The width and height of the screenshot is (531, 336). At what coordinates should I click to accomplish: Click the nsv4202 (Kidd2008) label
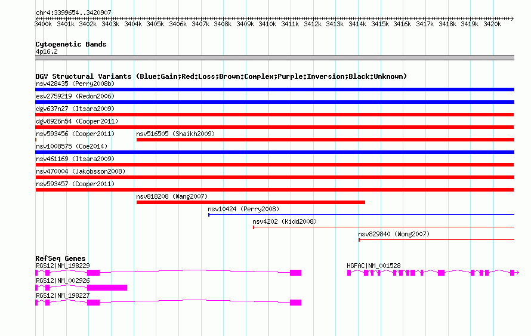point(285,221)
